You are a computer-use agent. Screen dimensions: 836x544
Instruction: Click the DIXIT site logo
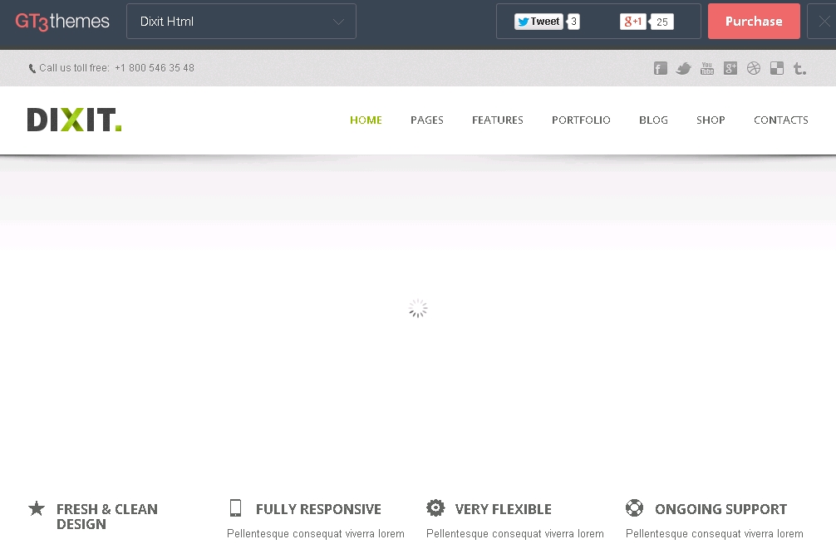coord(75,120)
